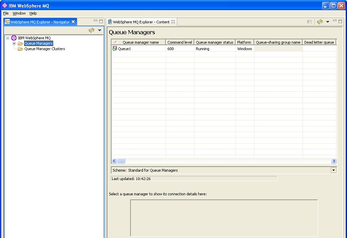Open the Content view menu dropdown arrow

coord(328,22)
